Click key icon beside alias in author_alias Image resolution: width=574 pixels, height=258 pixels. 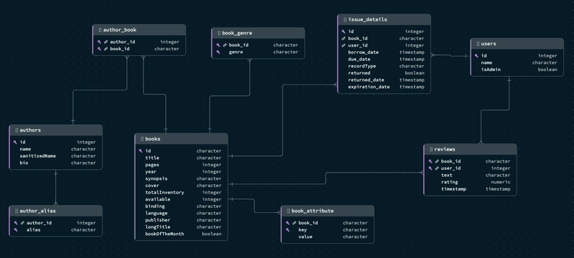click(16, 230)
